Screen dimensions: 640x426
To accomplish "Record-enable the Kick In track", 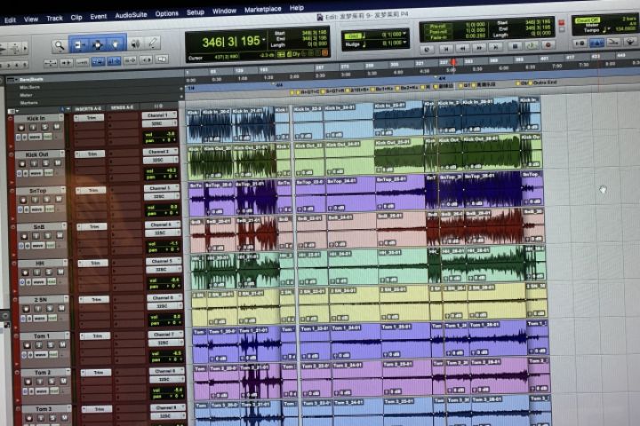I will tap(20, 128).
